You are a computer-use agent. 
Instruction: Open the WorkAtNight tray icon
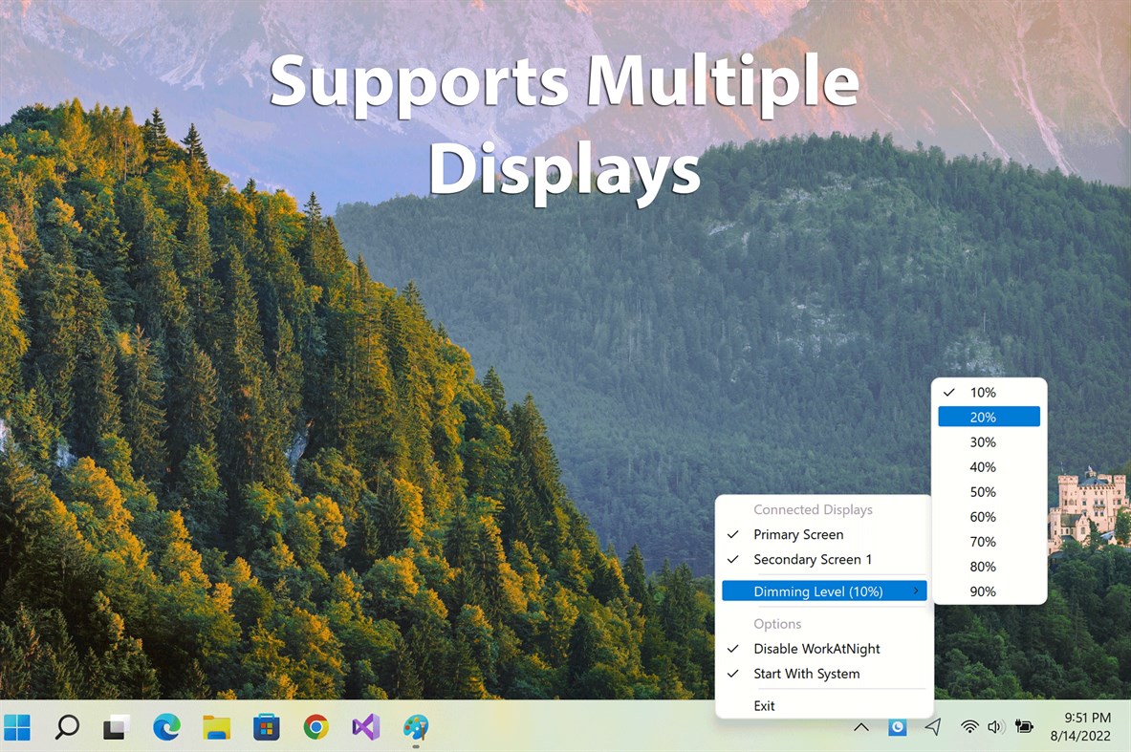tap(897, 727)
